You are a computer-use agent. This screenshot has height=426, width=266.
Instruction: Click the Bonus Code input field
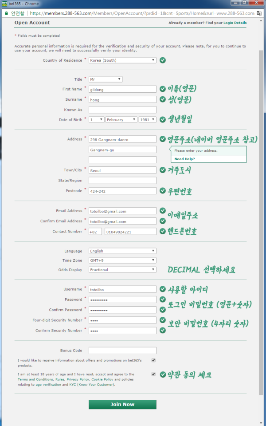[x=122, y=351]
